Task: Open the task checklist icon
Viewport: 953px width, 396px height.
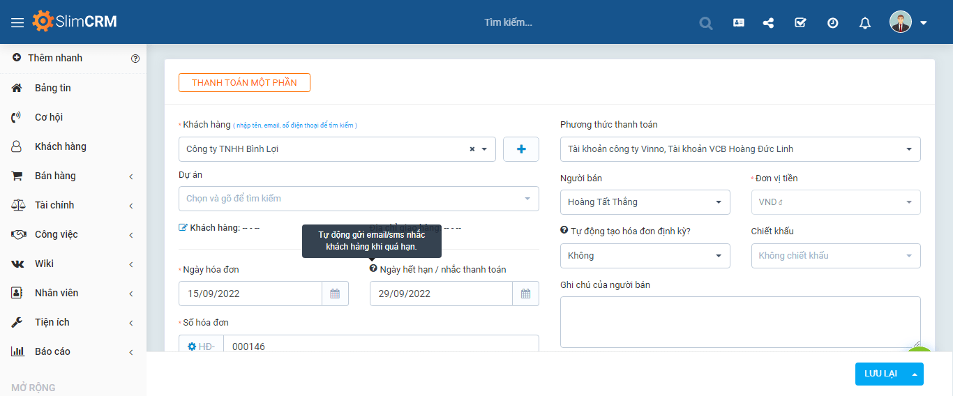Action: click(800, 22)
